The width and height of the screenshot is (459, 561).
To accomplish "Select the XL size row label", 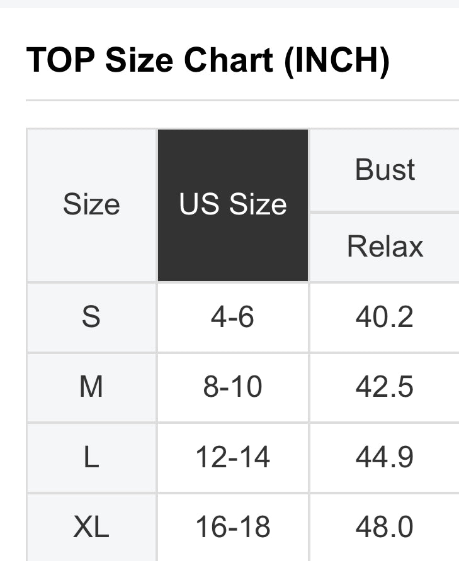I will [91, 527].
